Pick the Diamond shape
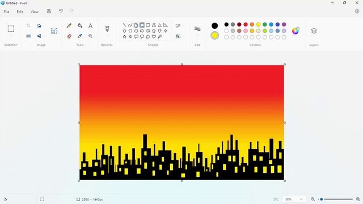The height and width of the screenshot is (204, 363). 124,31
